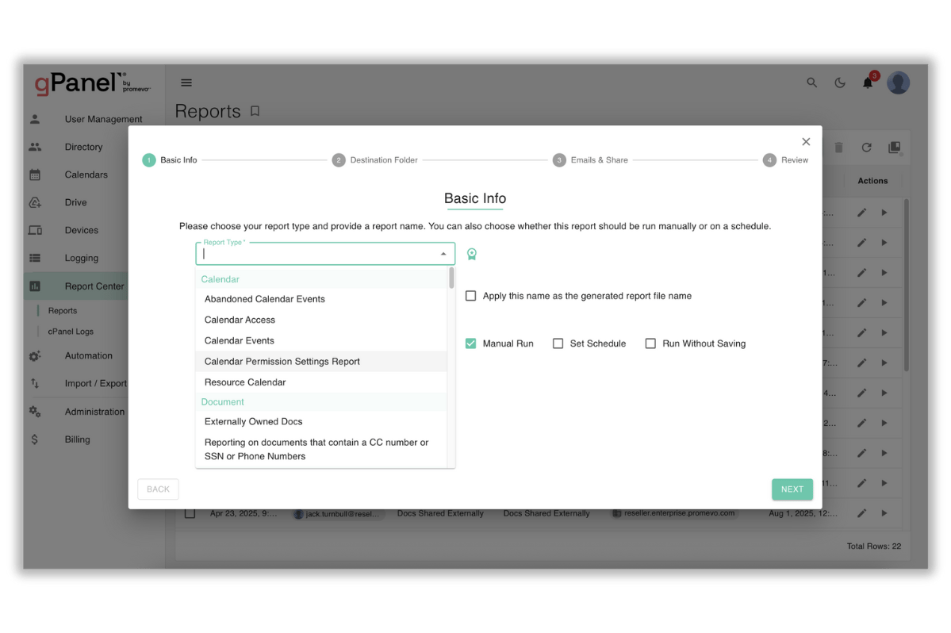
Task: Open the user profile avatar
Action: [898, 82]
